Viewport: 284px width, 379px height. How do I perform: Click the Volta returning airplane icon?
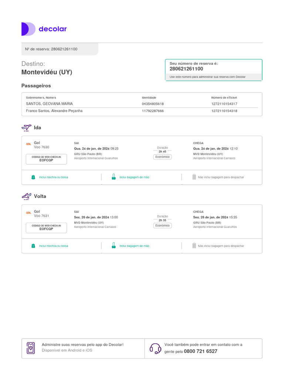tap(26, 196)
